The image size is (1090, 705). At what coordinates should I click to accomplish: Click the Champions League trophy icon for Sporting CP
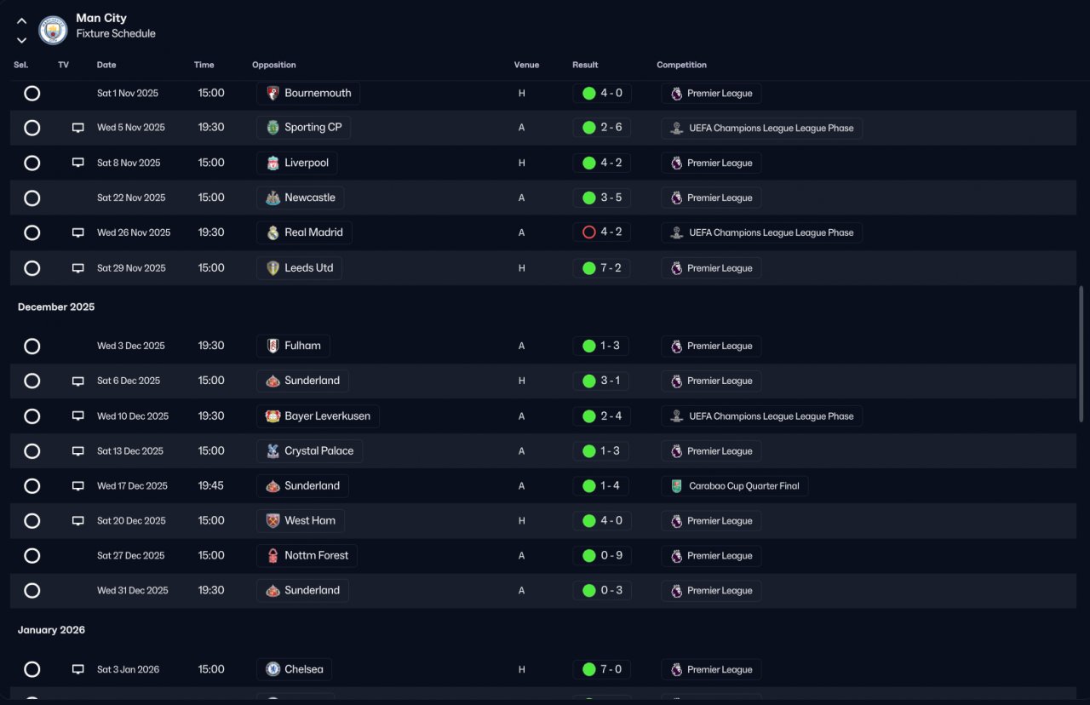click(x=676, y=128)
